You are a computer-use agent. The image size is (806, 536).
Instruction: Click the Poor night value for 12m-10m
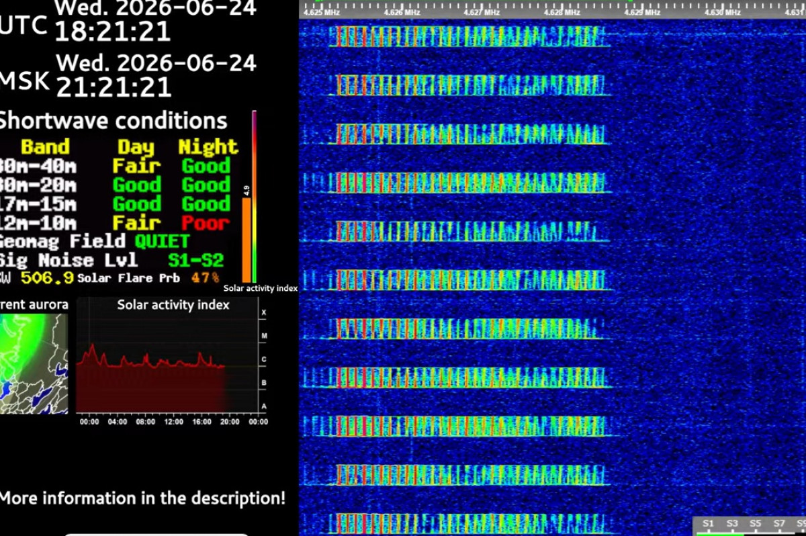point(206,222)
